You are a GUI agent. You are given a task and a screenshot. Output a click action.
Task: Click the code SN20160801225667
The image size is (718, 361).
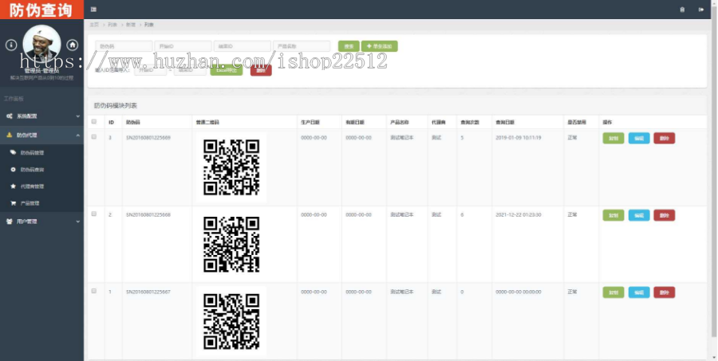pos(148,292)
